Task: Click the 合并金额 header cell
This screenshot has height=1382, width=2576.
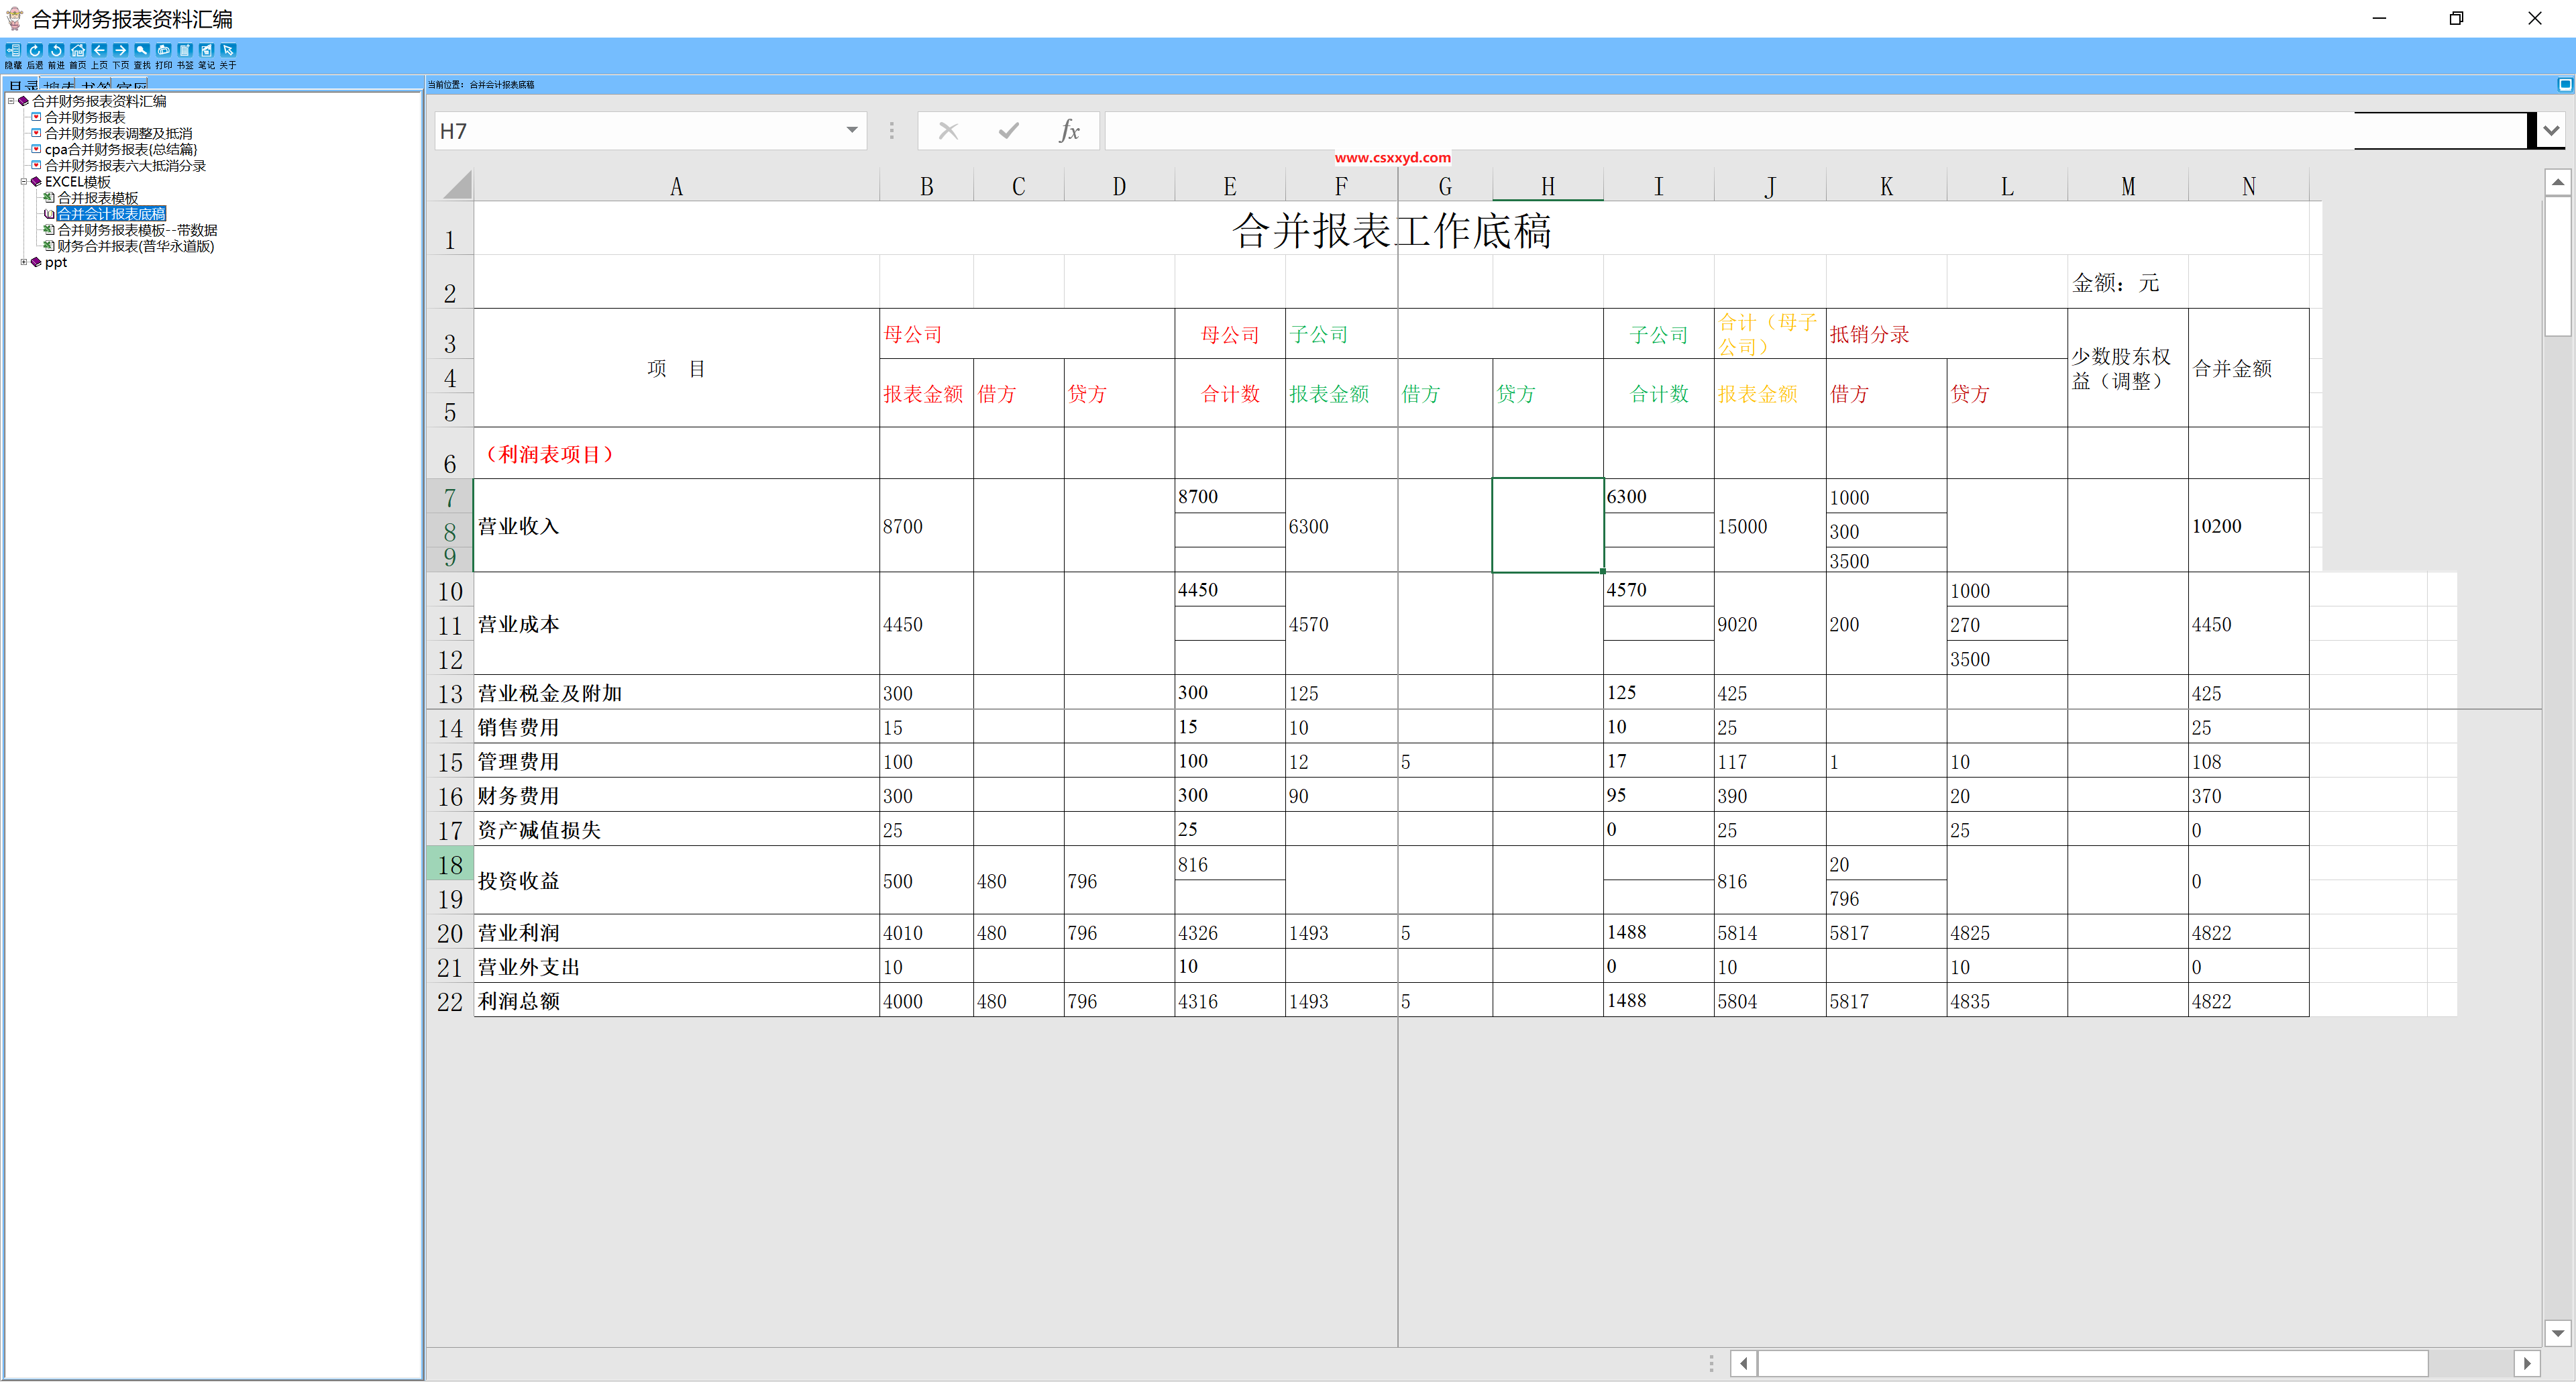Action: (x=2248, y=368)
